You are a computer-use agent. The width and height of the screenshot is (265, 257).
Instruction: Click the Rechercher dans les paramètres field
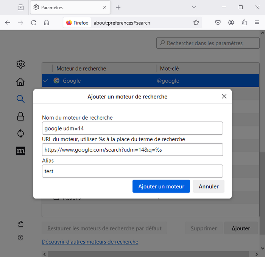(x=208, y=43)
